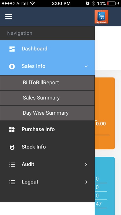Click the Dashboard grid icon
This screenshot has height=215, width=121.
point(12,49)
